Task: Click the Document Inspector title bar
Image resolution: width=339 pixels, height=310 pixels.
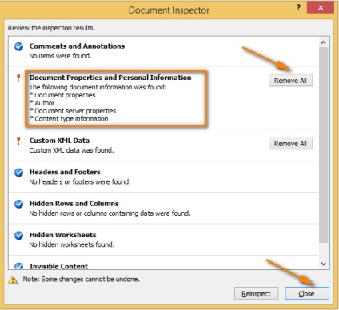Action: pyautogui.click(x=169, y=10)
